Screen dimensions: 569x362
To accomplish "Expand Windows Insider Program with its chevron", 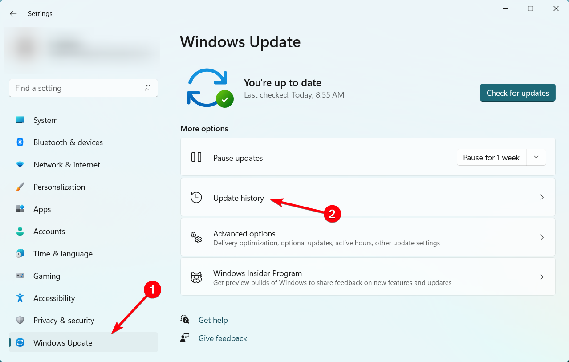I will (542, 277).
